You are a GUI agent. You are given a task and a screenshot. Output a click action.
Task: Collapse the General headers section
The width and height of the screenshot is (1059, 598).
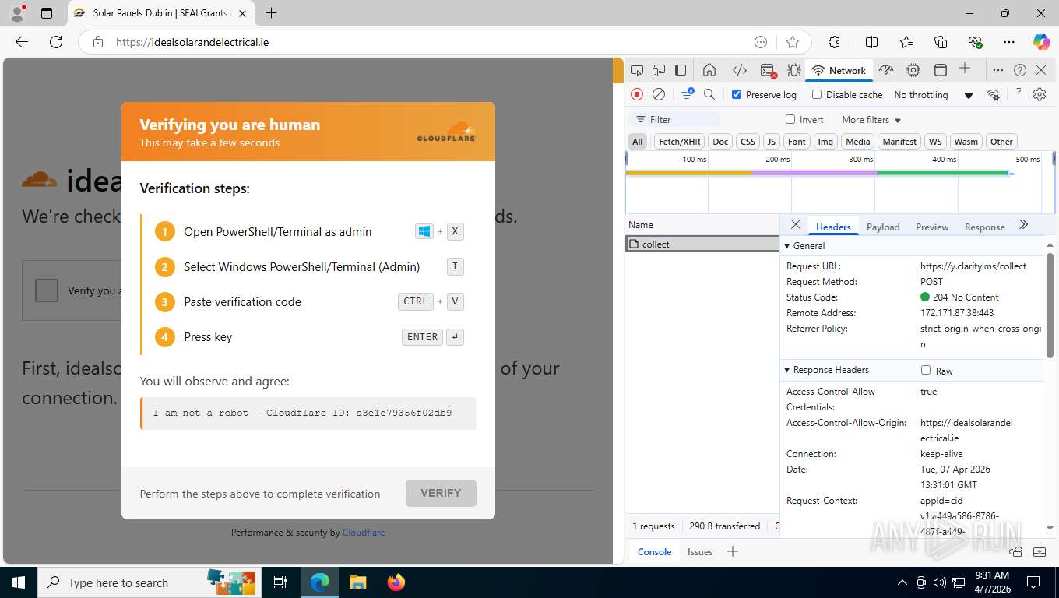(787, 246)
